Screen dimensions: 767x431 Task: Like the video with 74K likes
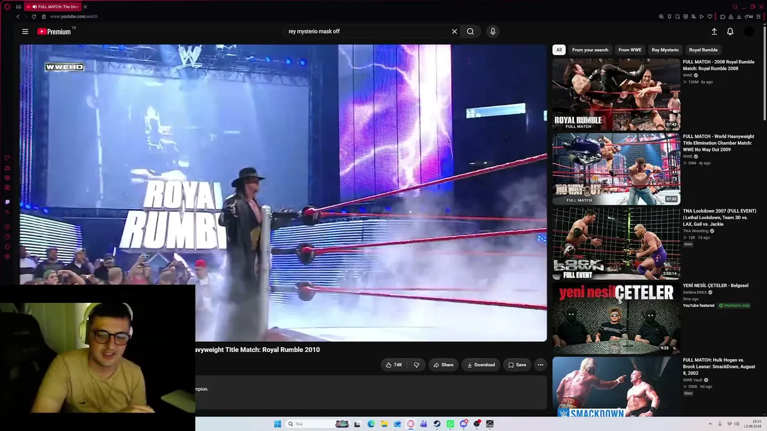pyautogui.click(x=394, y=365)
